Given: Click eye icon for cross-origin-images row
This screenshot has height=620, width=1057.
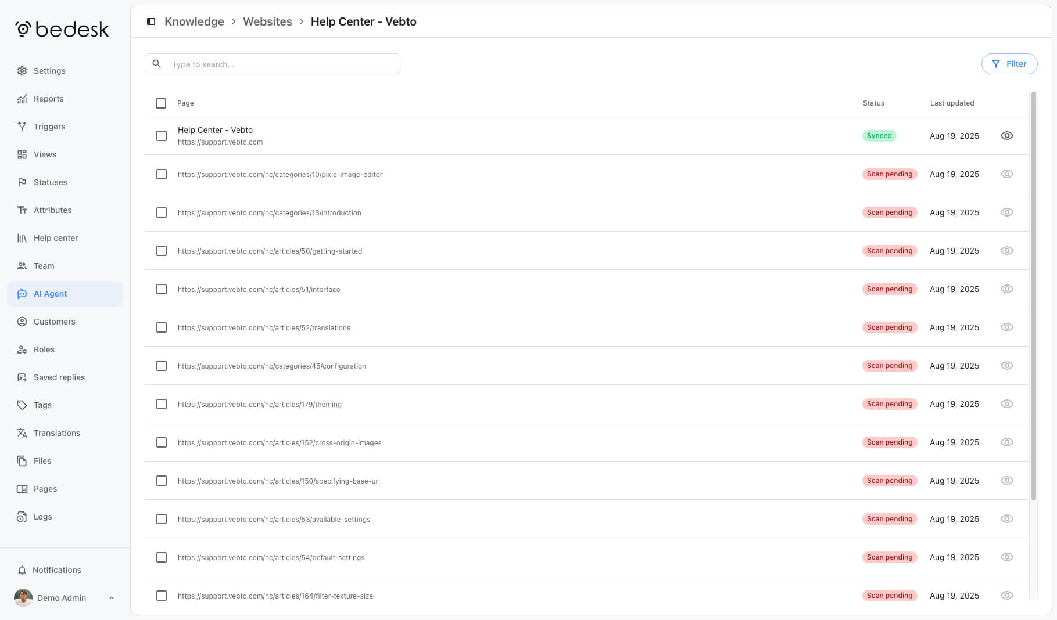Looking at the screenshot, I should tap(1007, 442).
